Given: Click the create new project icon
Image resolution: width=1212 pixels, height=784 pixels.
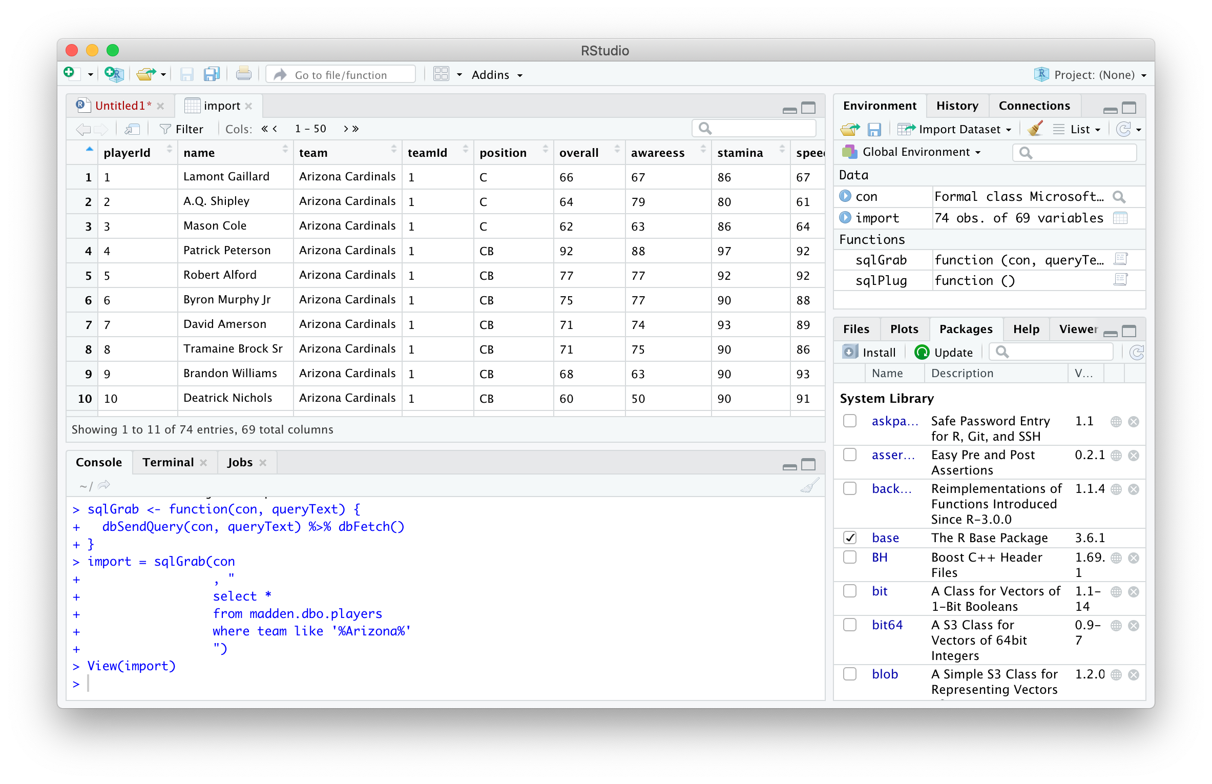Looking at the screenshot, I should coord(114,75).
